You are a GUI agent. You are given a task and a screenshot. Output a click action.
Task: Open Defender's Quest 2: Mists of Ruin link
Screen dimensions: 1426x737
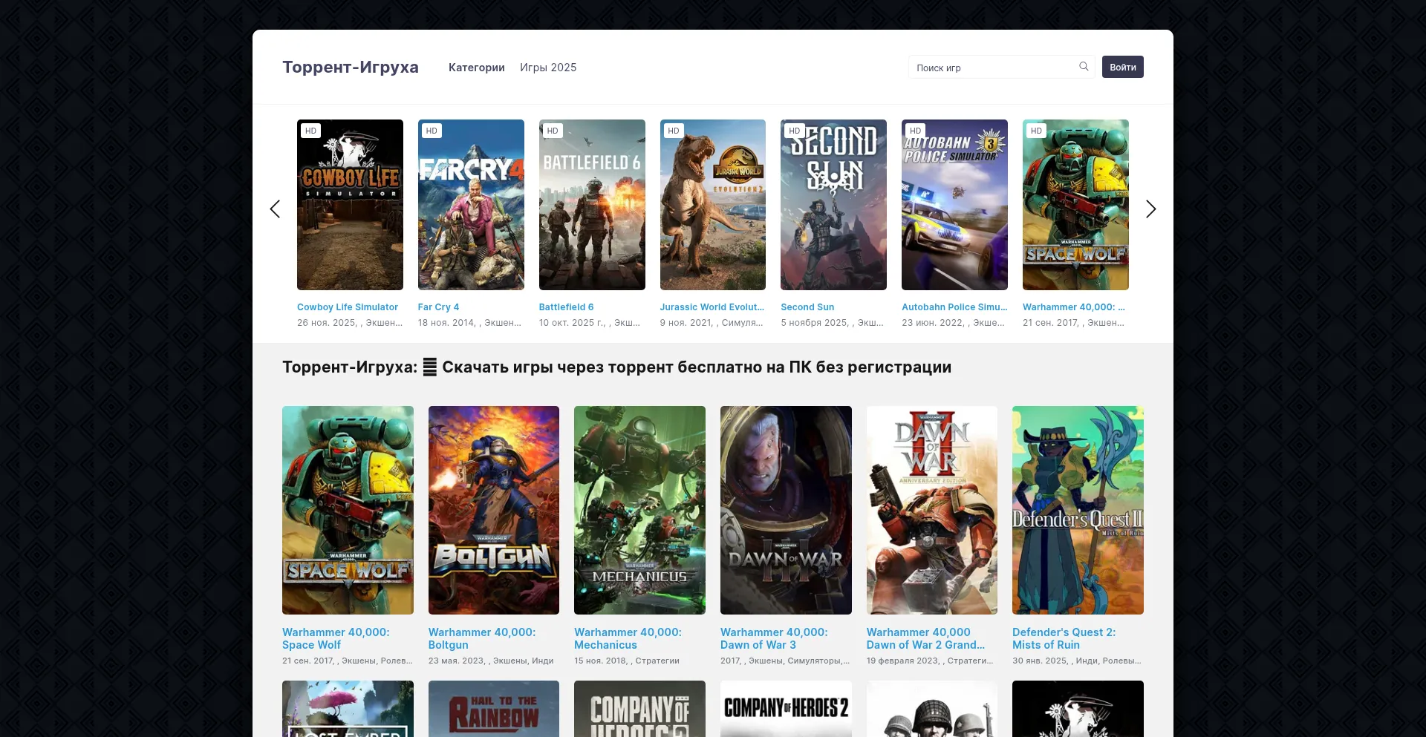(x=1064, y=638)
